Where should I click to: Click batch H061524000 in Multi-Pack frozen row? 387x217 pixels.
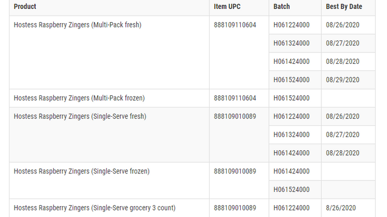pyautogui.click(x=291, y=98)
